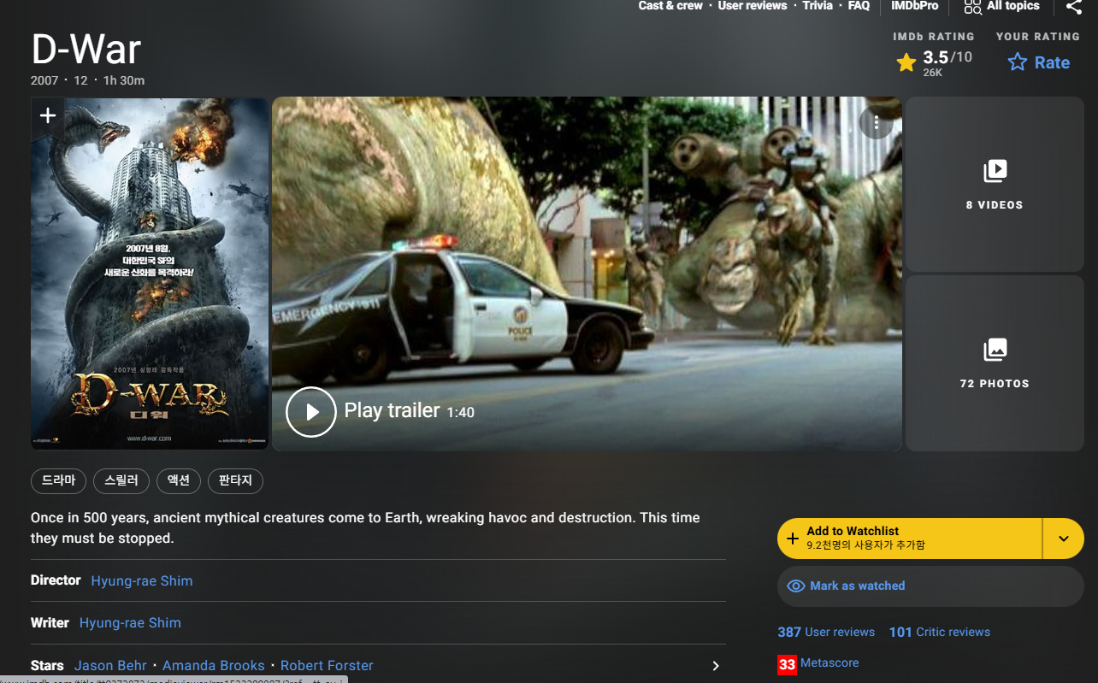Open director Hyung-rae Shim's page

pos(142,580)
